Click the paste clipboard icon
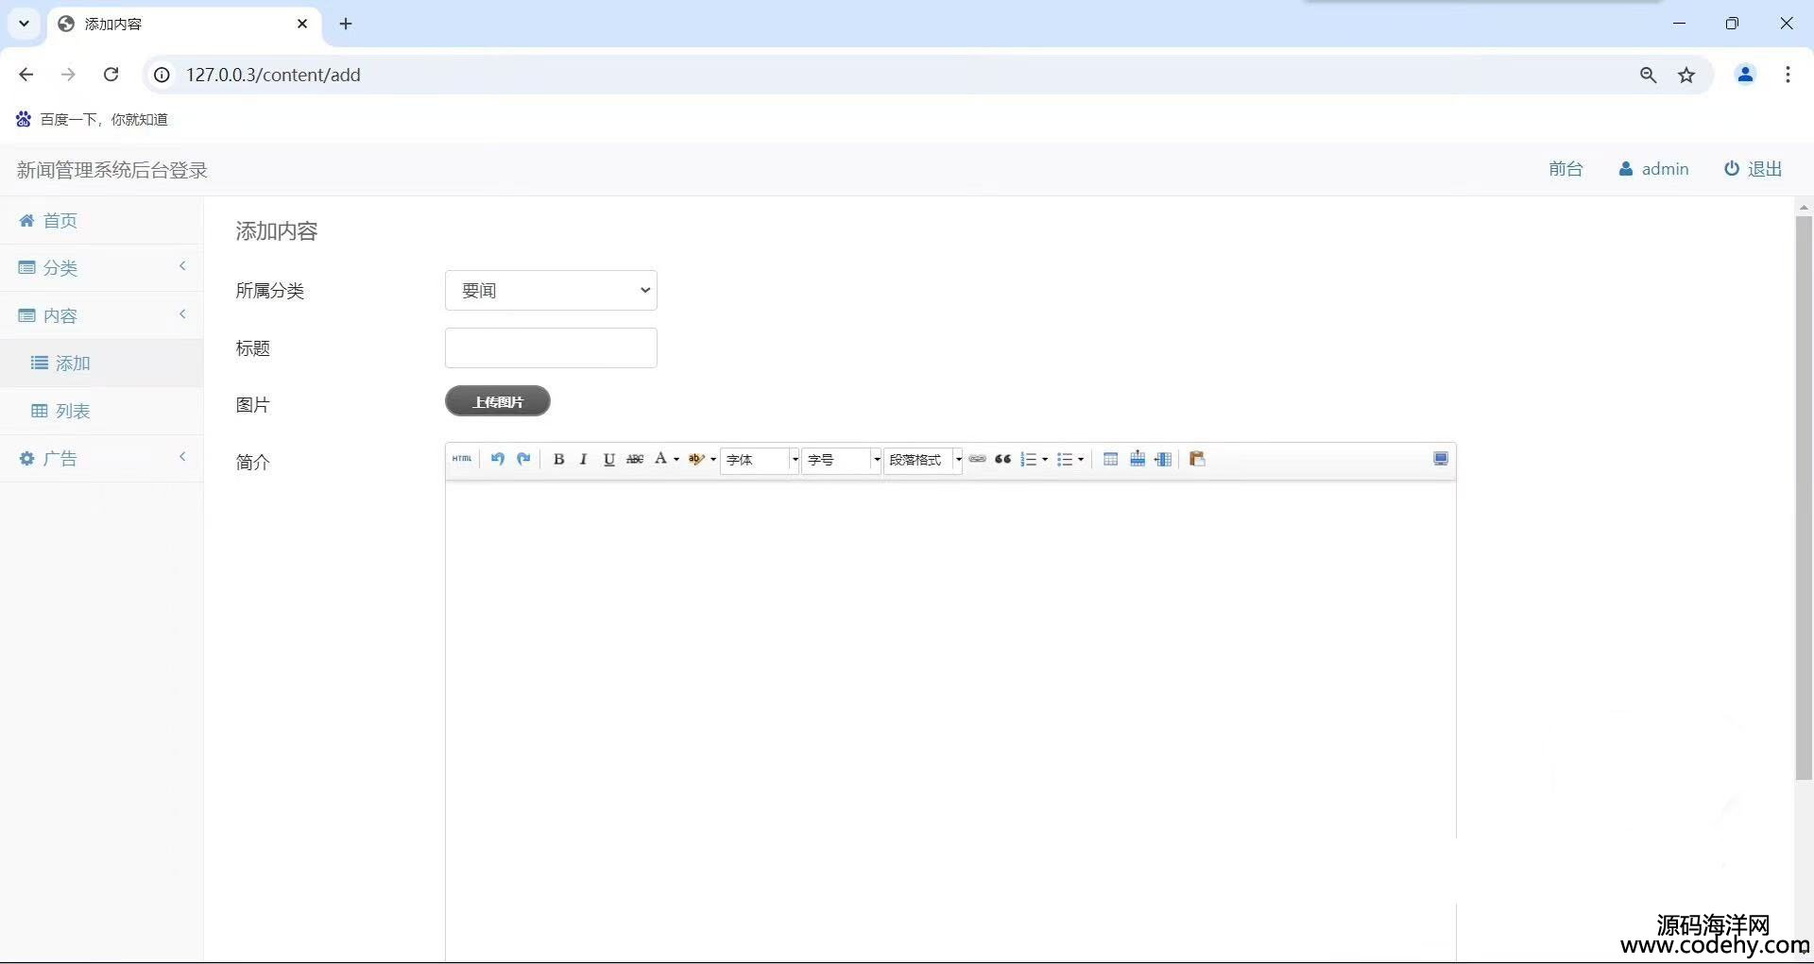This screenshot has width=1814, height=964. coord(1197,460)
